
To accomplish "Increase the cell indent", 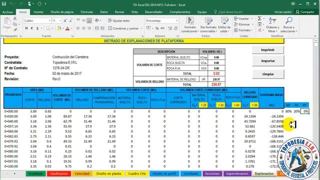I will 102,28.
